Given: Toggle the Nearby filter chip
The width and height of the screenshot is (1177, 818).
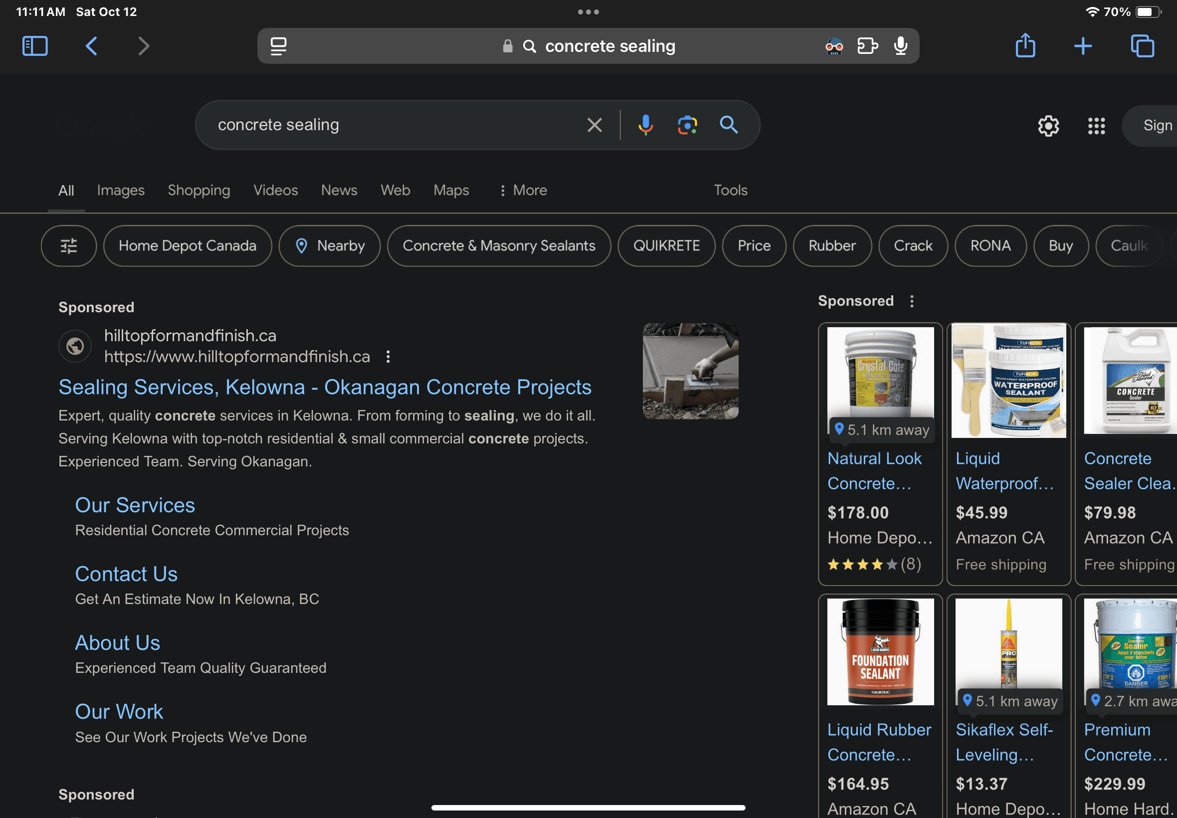Looking at the screenshot, I should (330, 246).
